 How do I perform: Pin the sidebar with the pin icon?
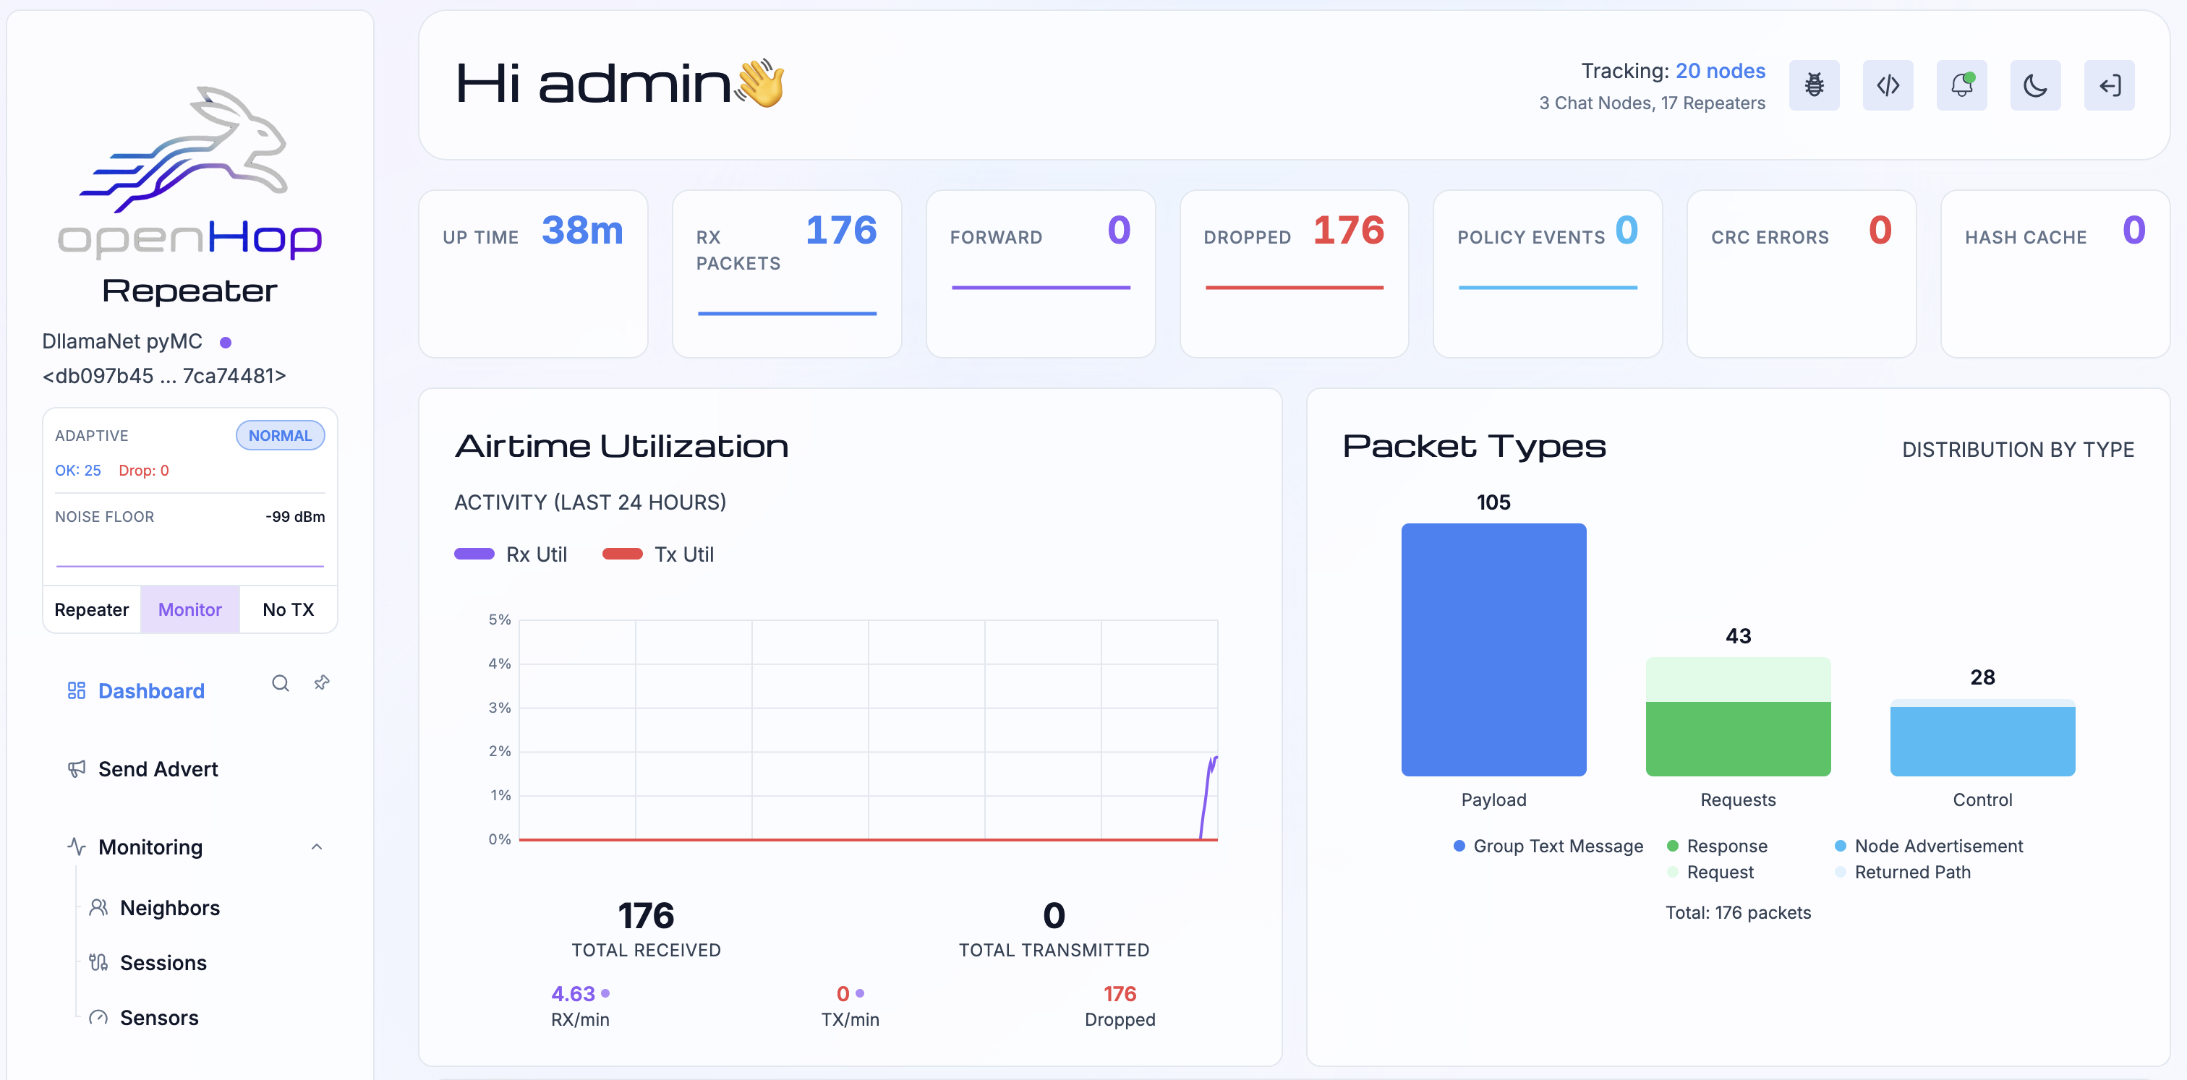click(322, 683)
